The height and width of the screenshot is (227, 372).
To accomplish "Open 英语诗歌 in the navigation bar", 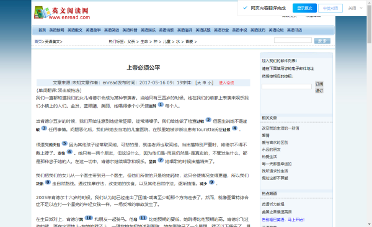I will click(166, 30).
